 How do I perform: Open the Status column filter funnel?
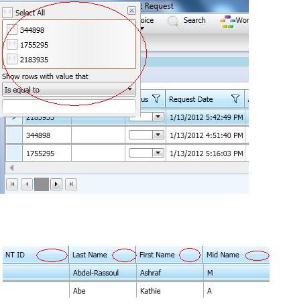pos(156,99)
